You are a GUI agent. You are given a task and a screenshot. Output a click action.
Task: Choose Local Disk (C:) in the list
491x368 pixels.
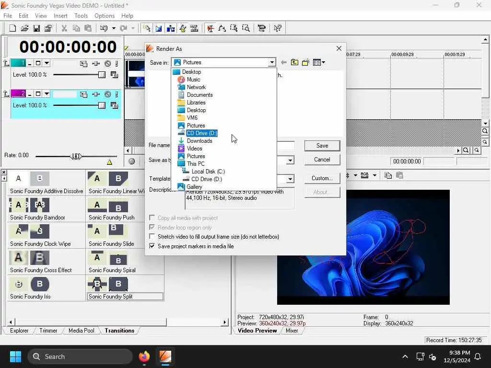click(x=208, y=172)
